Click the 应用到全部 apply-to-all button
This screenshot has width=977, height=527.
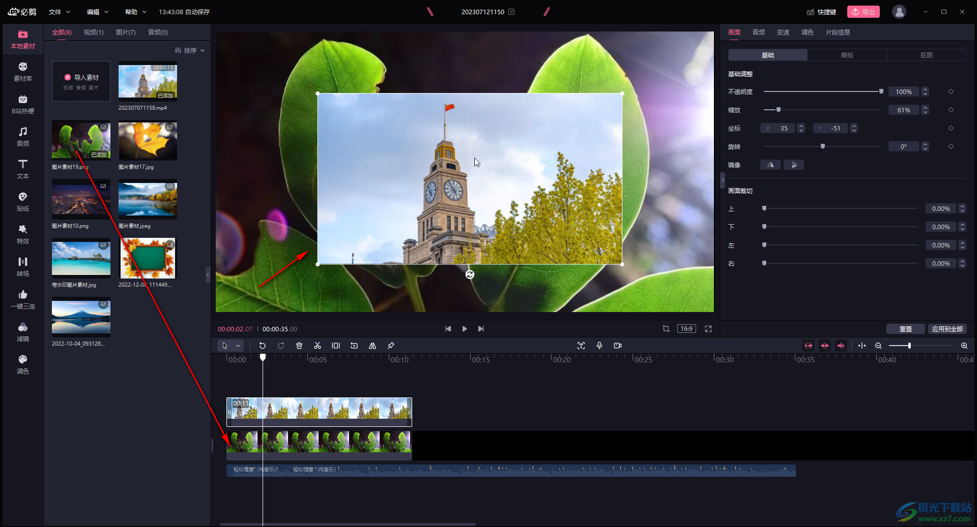pos(947,329)
